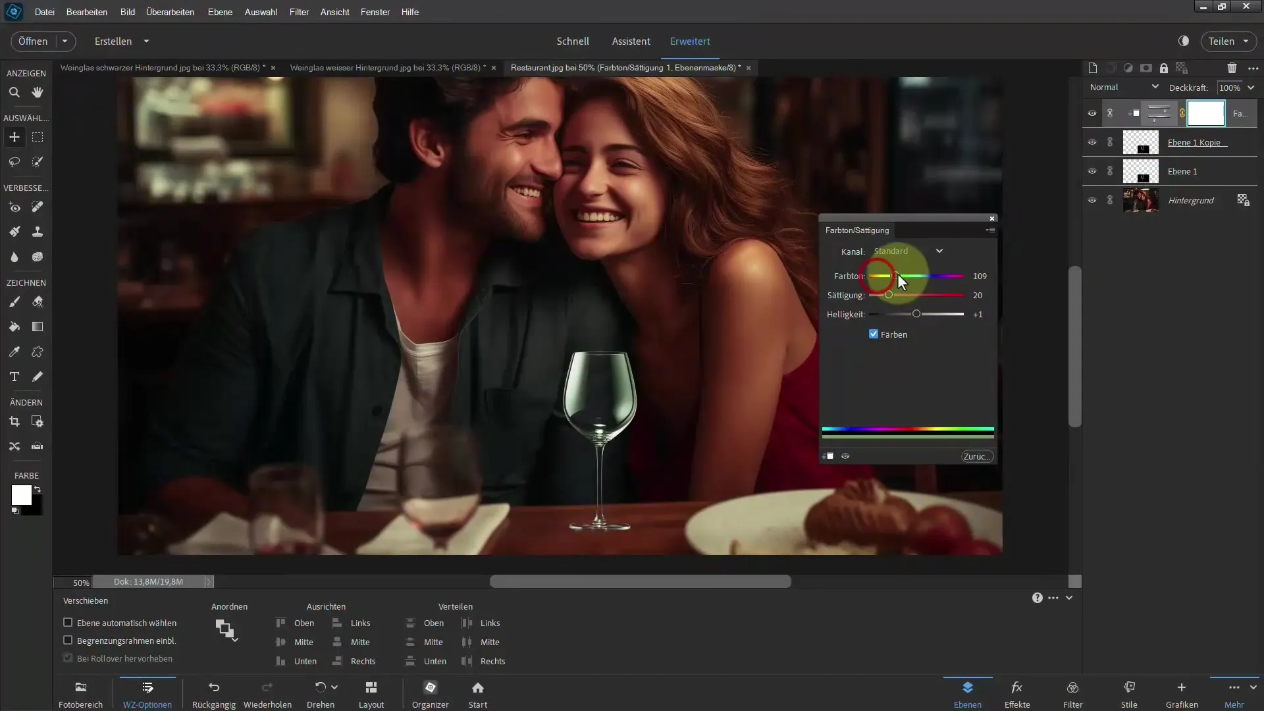Select the Quick Selection tool
Viewport: 1264px width, 711px height.
38,162
